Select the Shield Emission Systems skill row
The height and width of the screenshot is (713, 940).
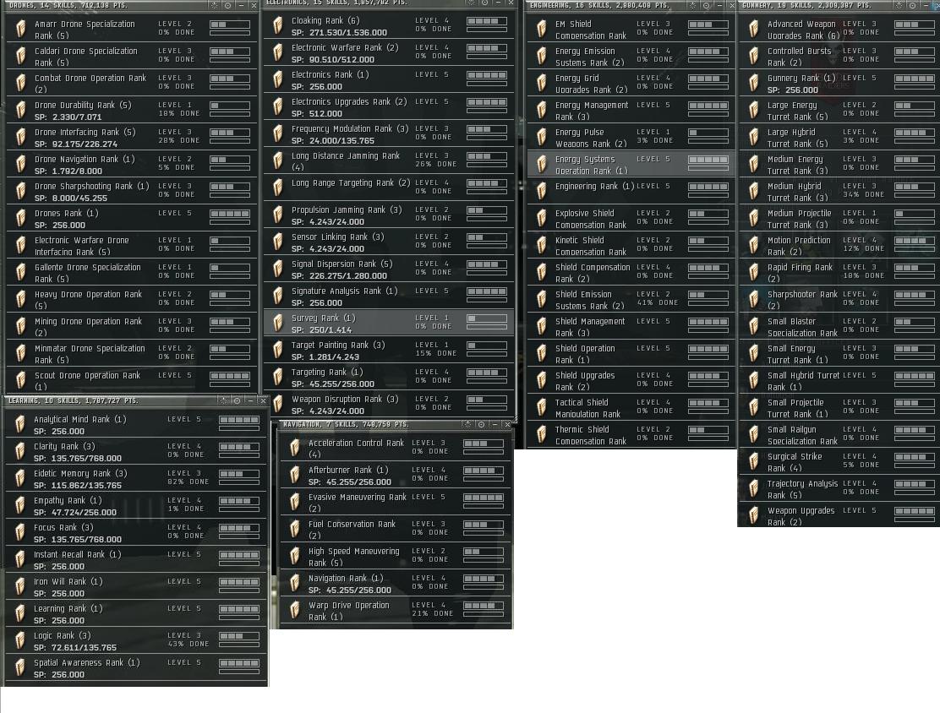[x=631, y=299]
